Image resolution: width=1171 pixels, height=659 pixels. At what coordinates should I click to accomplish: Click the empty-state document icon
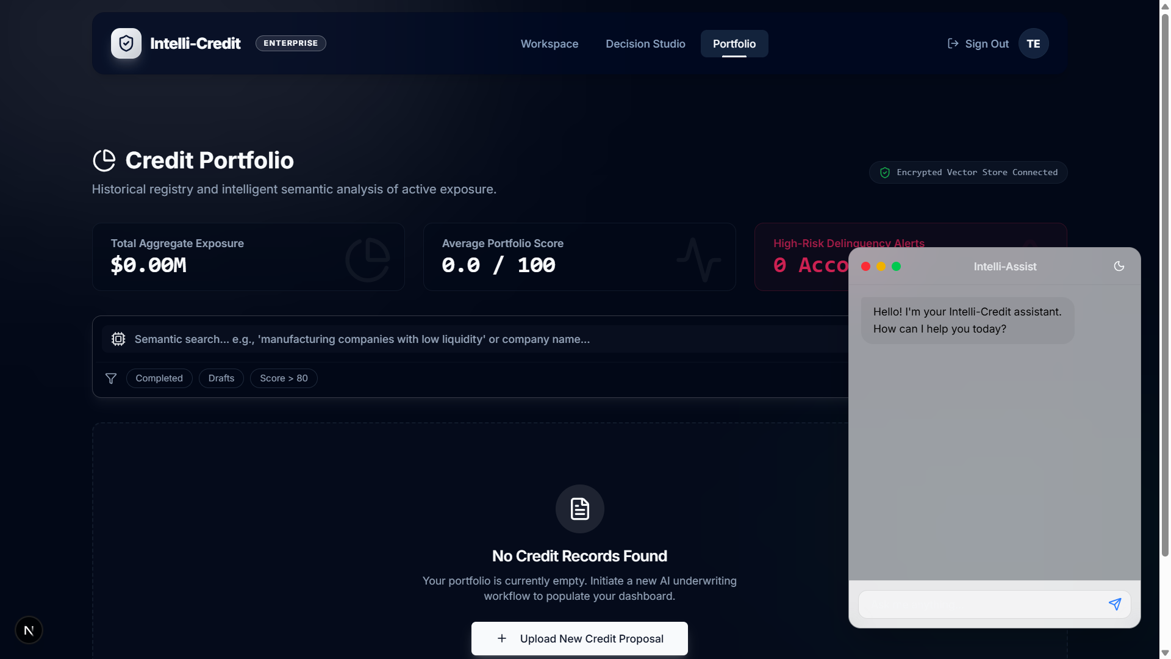[579, 509]
